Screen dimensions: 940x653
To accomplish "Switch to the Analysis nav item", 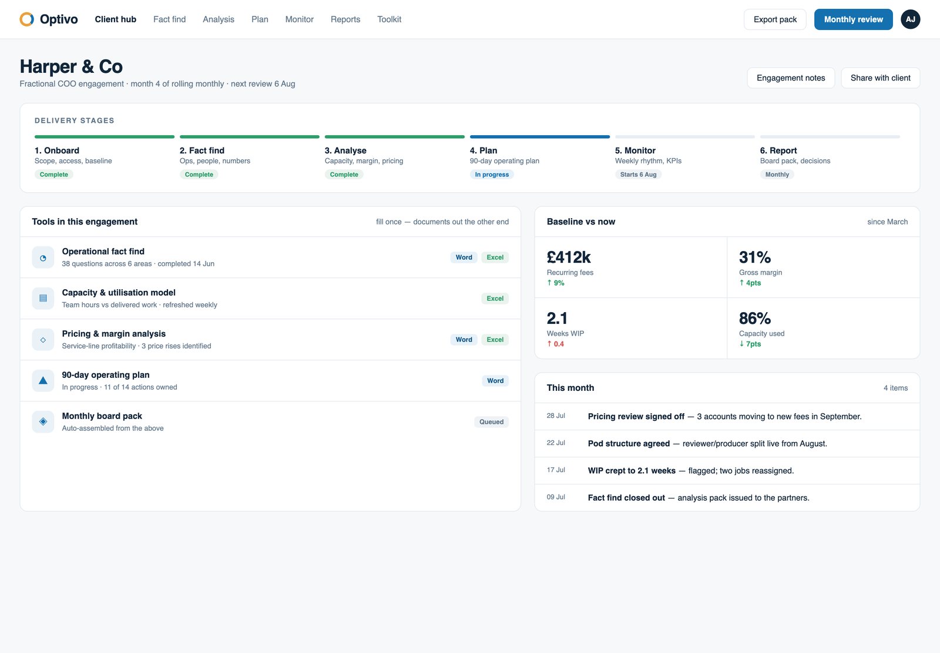I will (x=219, y=19).
